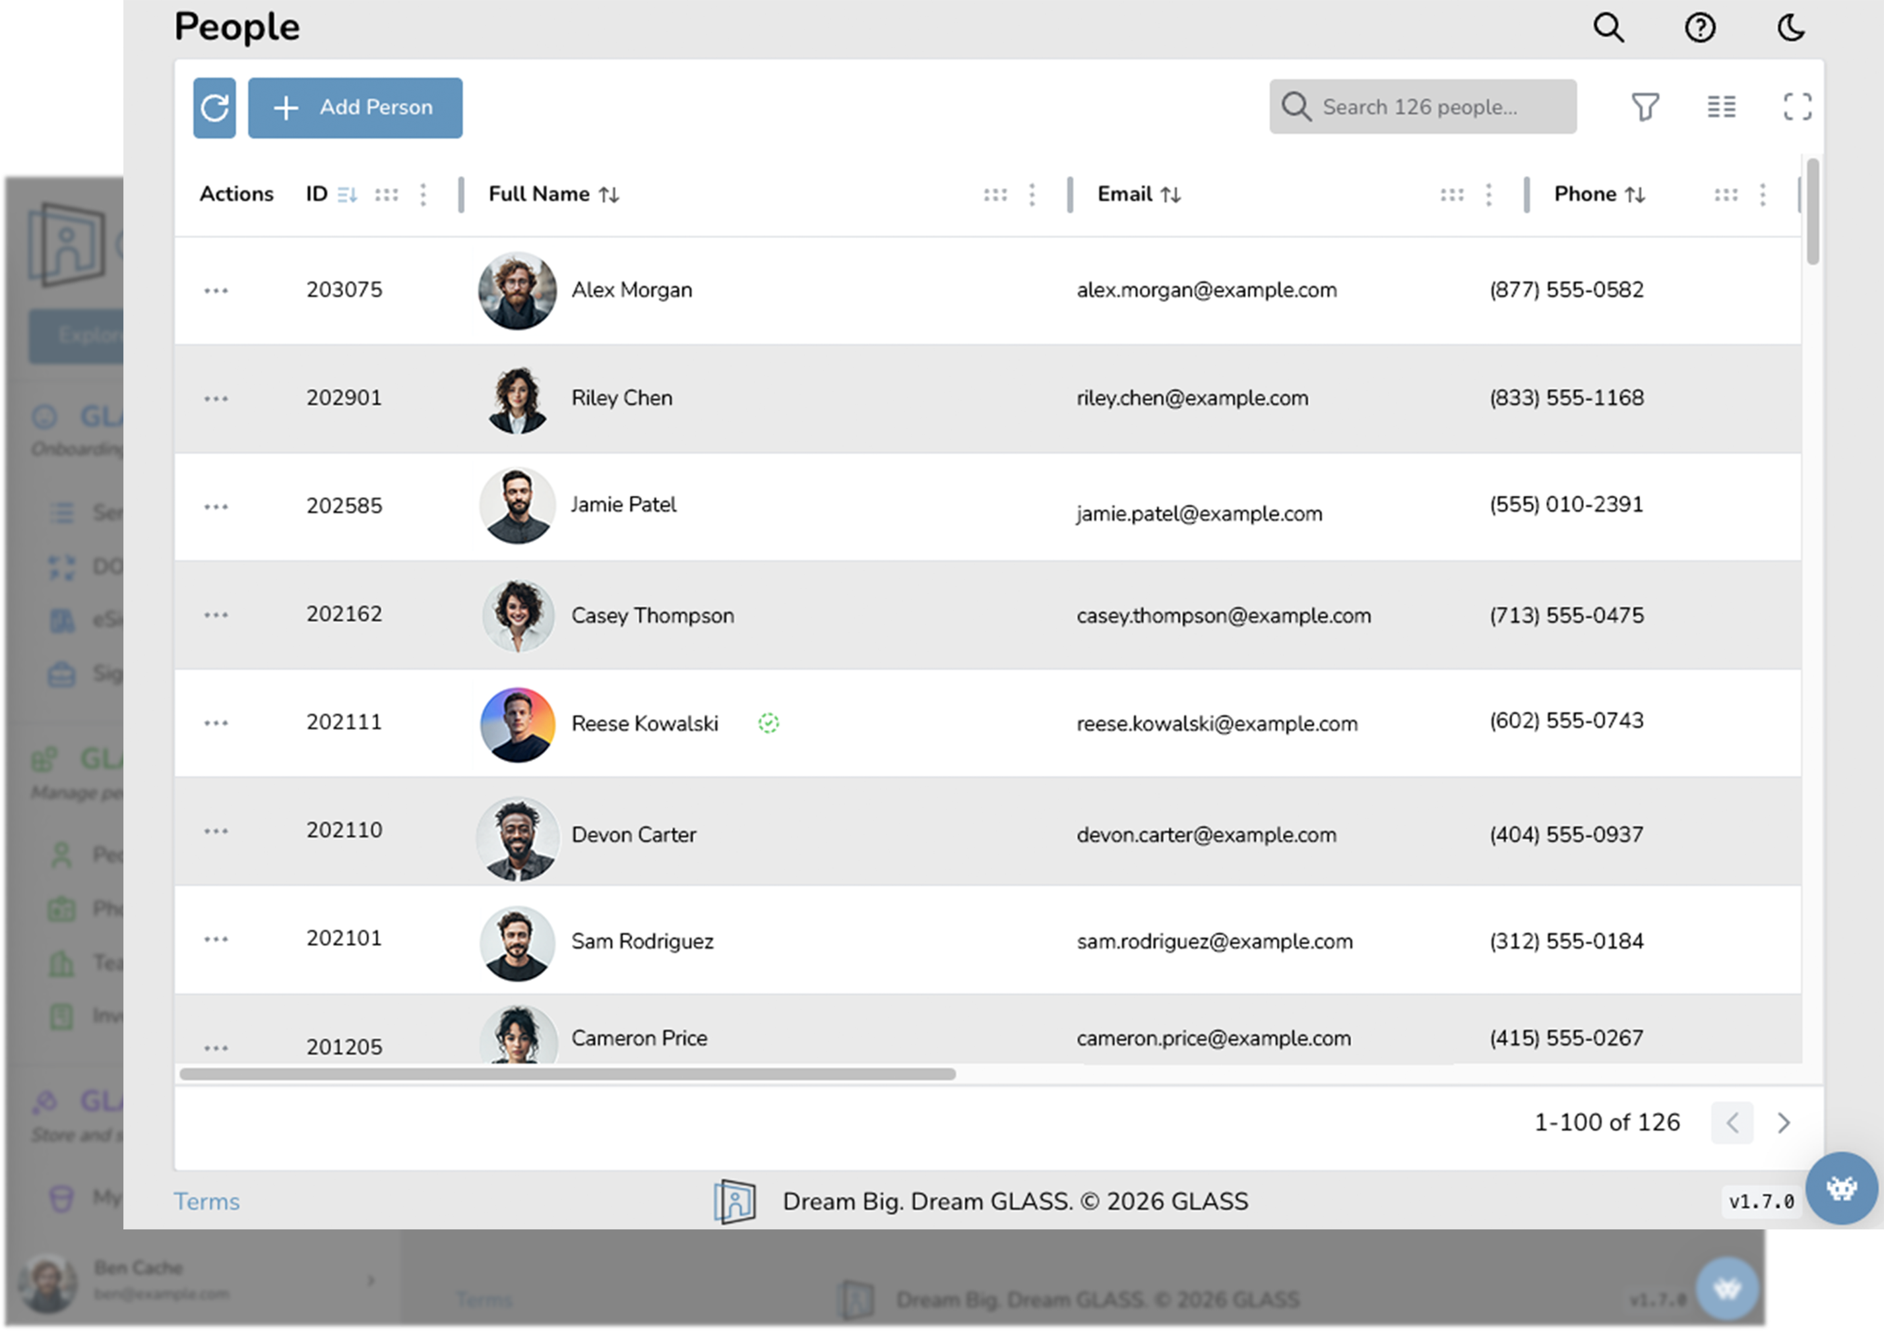Open actions menu for Alex Morgan

pyautogui.click(x=216, y=290)
